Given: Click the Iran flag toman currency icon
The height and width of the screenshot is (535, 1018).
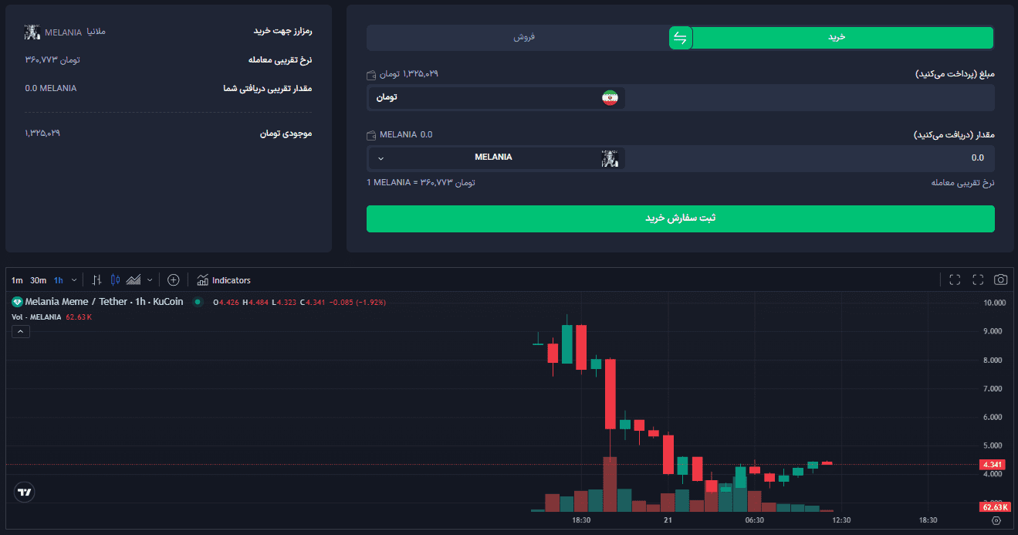Looking at the screenshot, I should coord(610,98).
